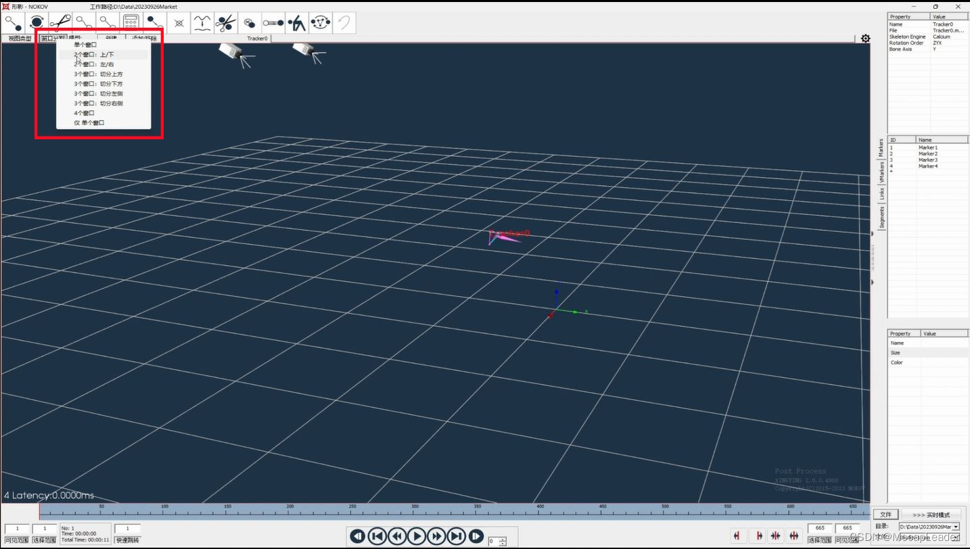Select 3个窗口: 切分下方 layout option
This screenshot has height=549, width=970.
(x=103, y=84)
